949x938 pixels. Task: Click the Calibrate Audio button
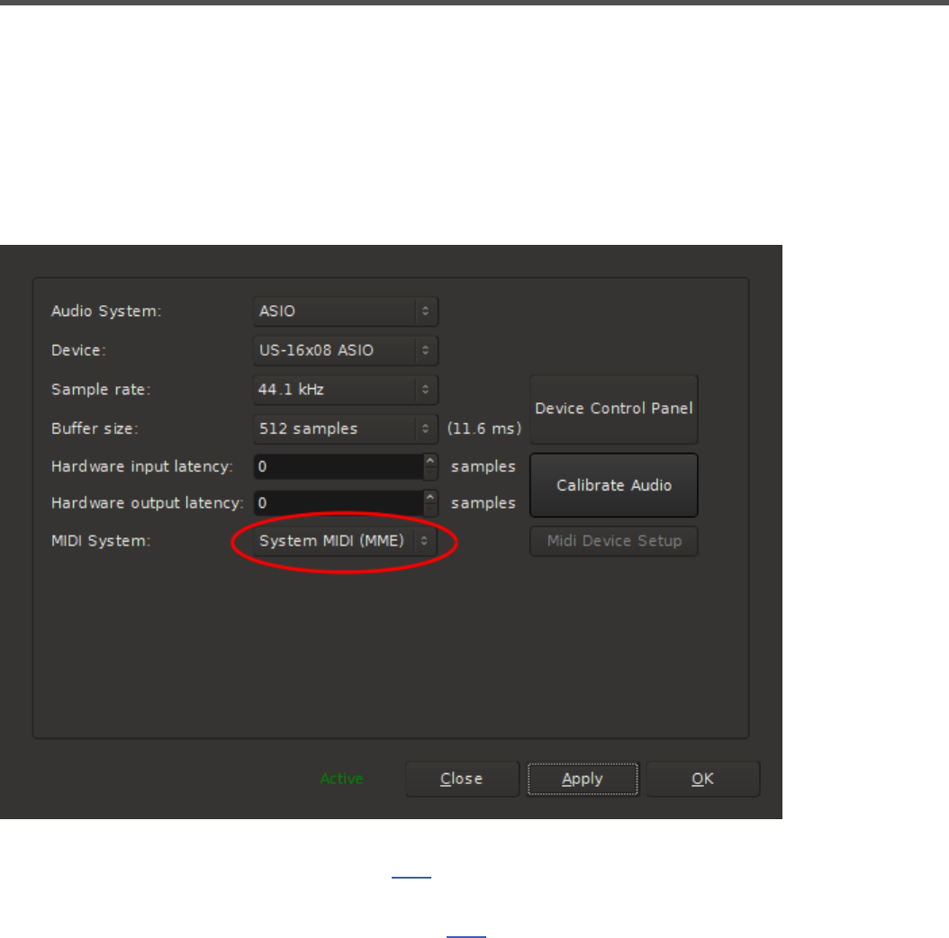pos(614,485)
